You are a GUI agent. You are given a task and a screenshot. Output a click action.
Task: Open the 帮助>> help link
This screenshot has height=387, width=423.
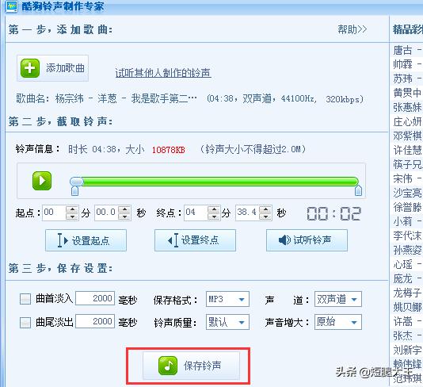(352, 29)
